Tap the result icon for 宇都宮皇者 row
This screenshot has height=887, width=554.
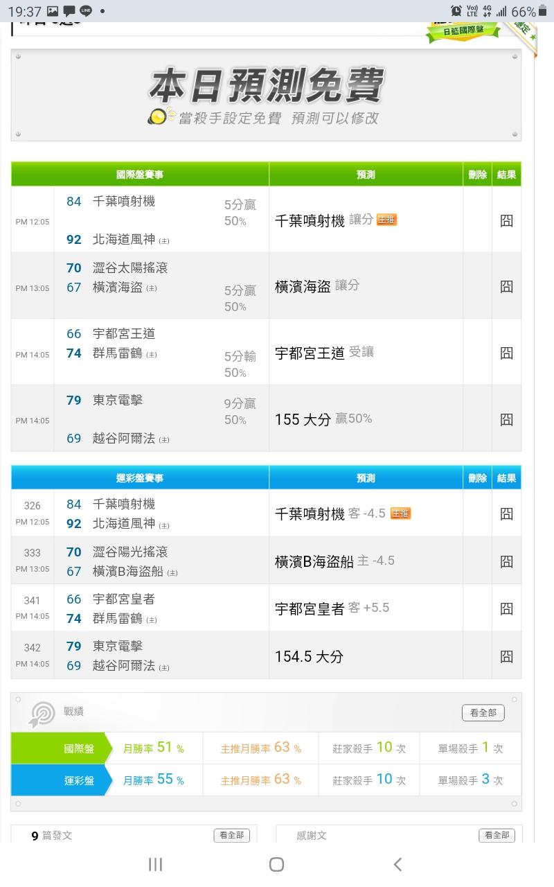506,608
